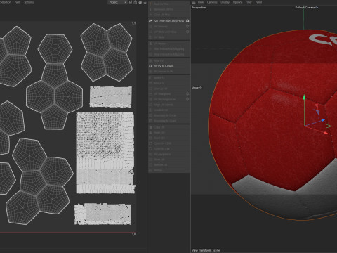
Task: Run Set UVW from Projection command
Action: pyautogui.click(x=169, y=21)
